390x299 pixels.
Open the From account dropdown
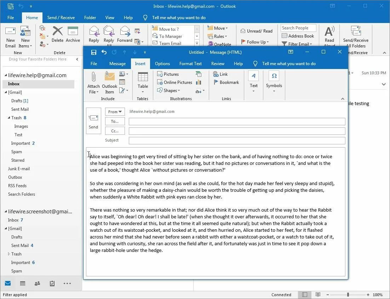coord(115,112)
